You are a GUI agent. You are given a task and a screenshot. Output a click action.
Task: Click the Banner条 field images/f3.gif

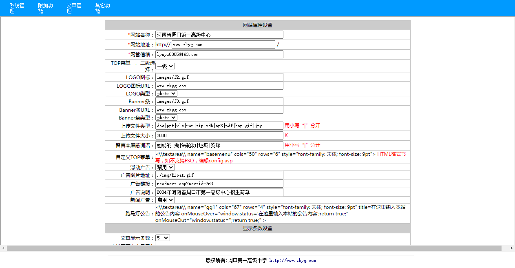[x=219, y=101]
